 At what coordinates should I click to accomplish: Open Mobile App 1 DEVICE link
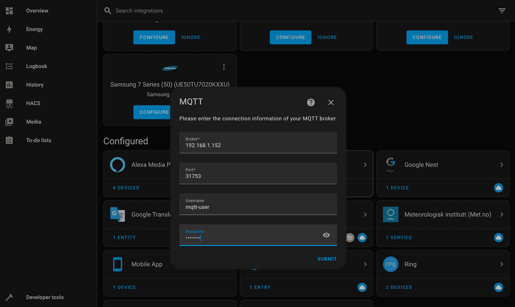click(x=124, y=287)
